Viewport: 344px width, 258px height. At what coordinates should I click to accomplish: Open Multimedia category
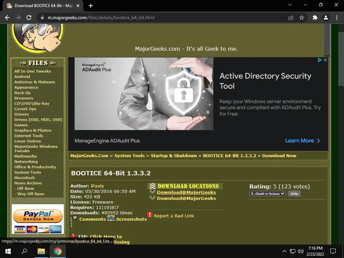click(x=26, y=156)
